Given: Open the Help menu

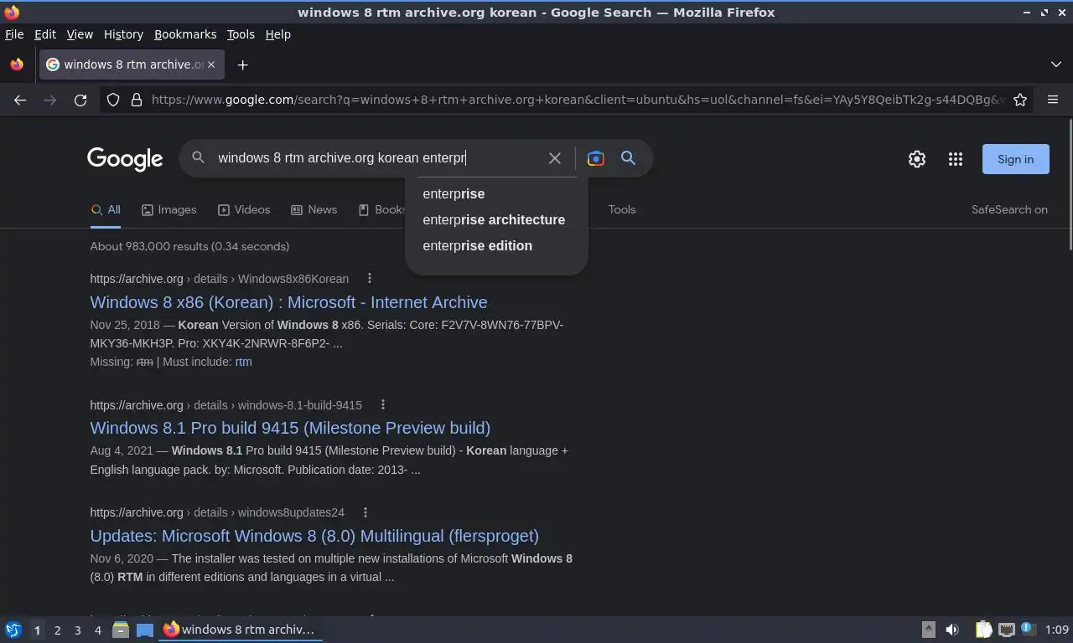Looking at the screenshot, I should coord(278,34).
